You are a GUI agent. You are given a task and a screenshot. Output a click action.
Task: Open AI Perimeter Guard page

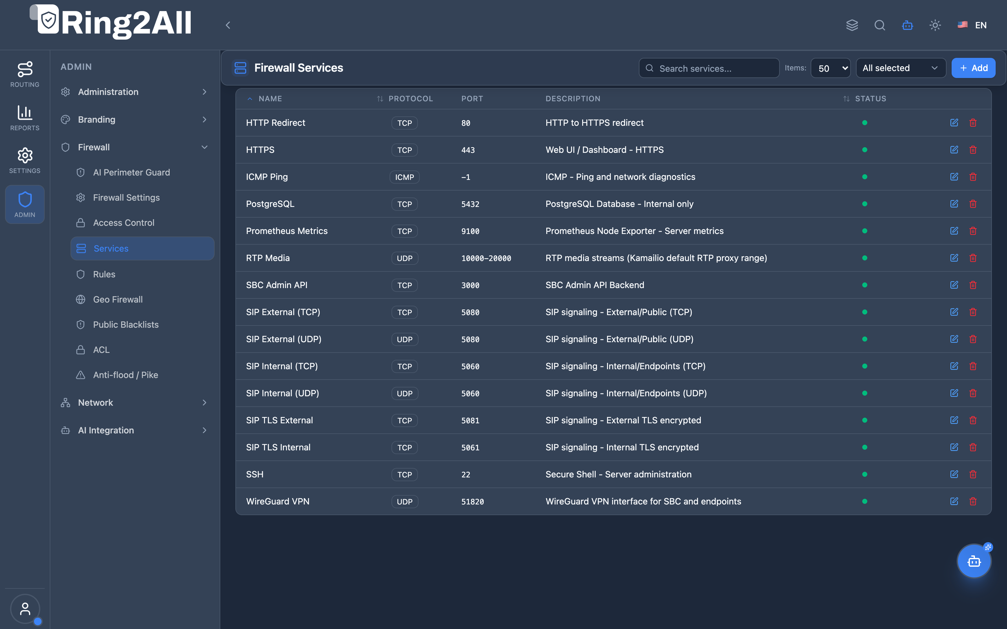[142, 173]
